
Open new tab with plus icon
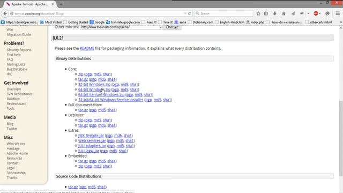(61, 4)
